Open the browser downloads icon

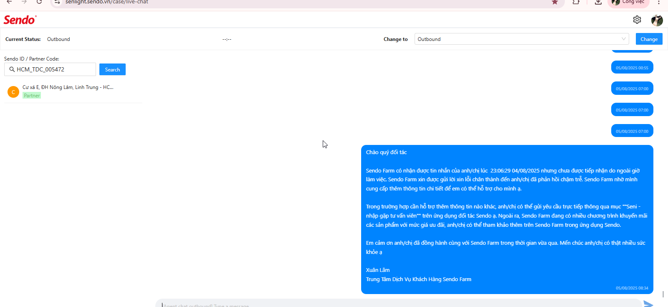[x=598, y=2]
